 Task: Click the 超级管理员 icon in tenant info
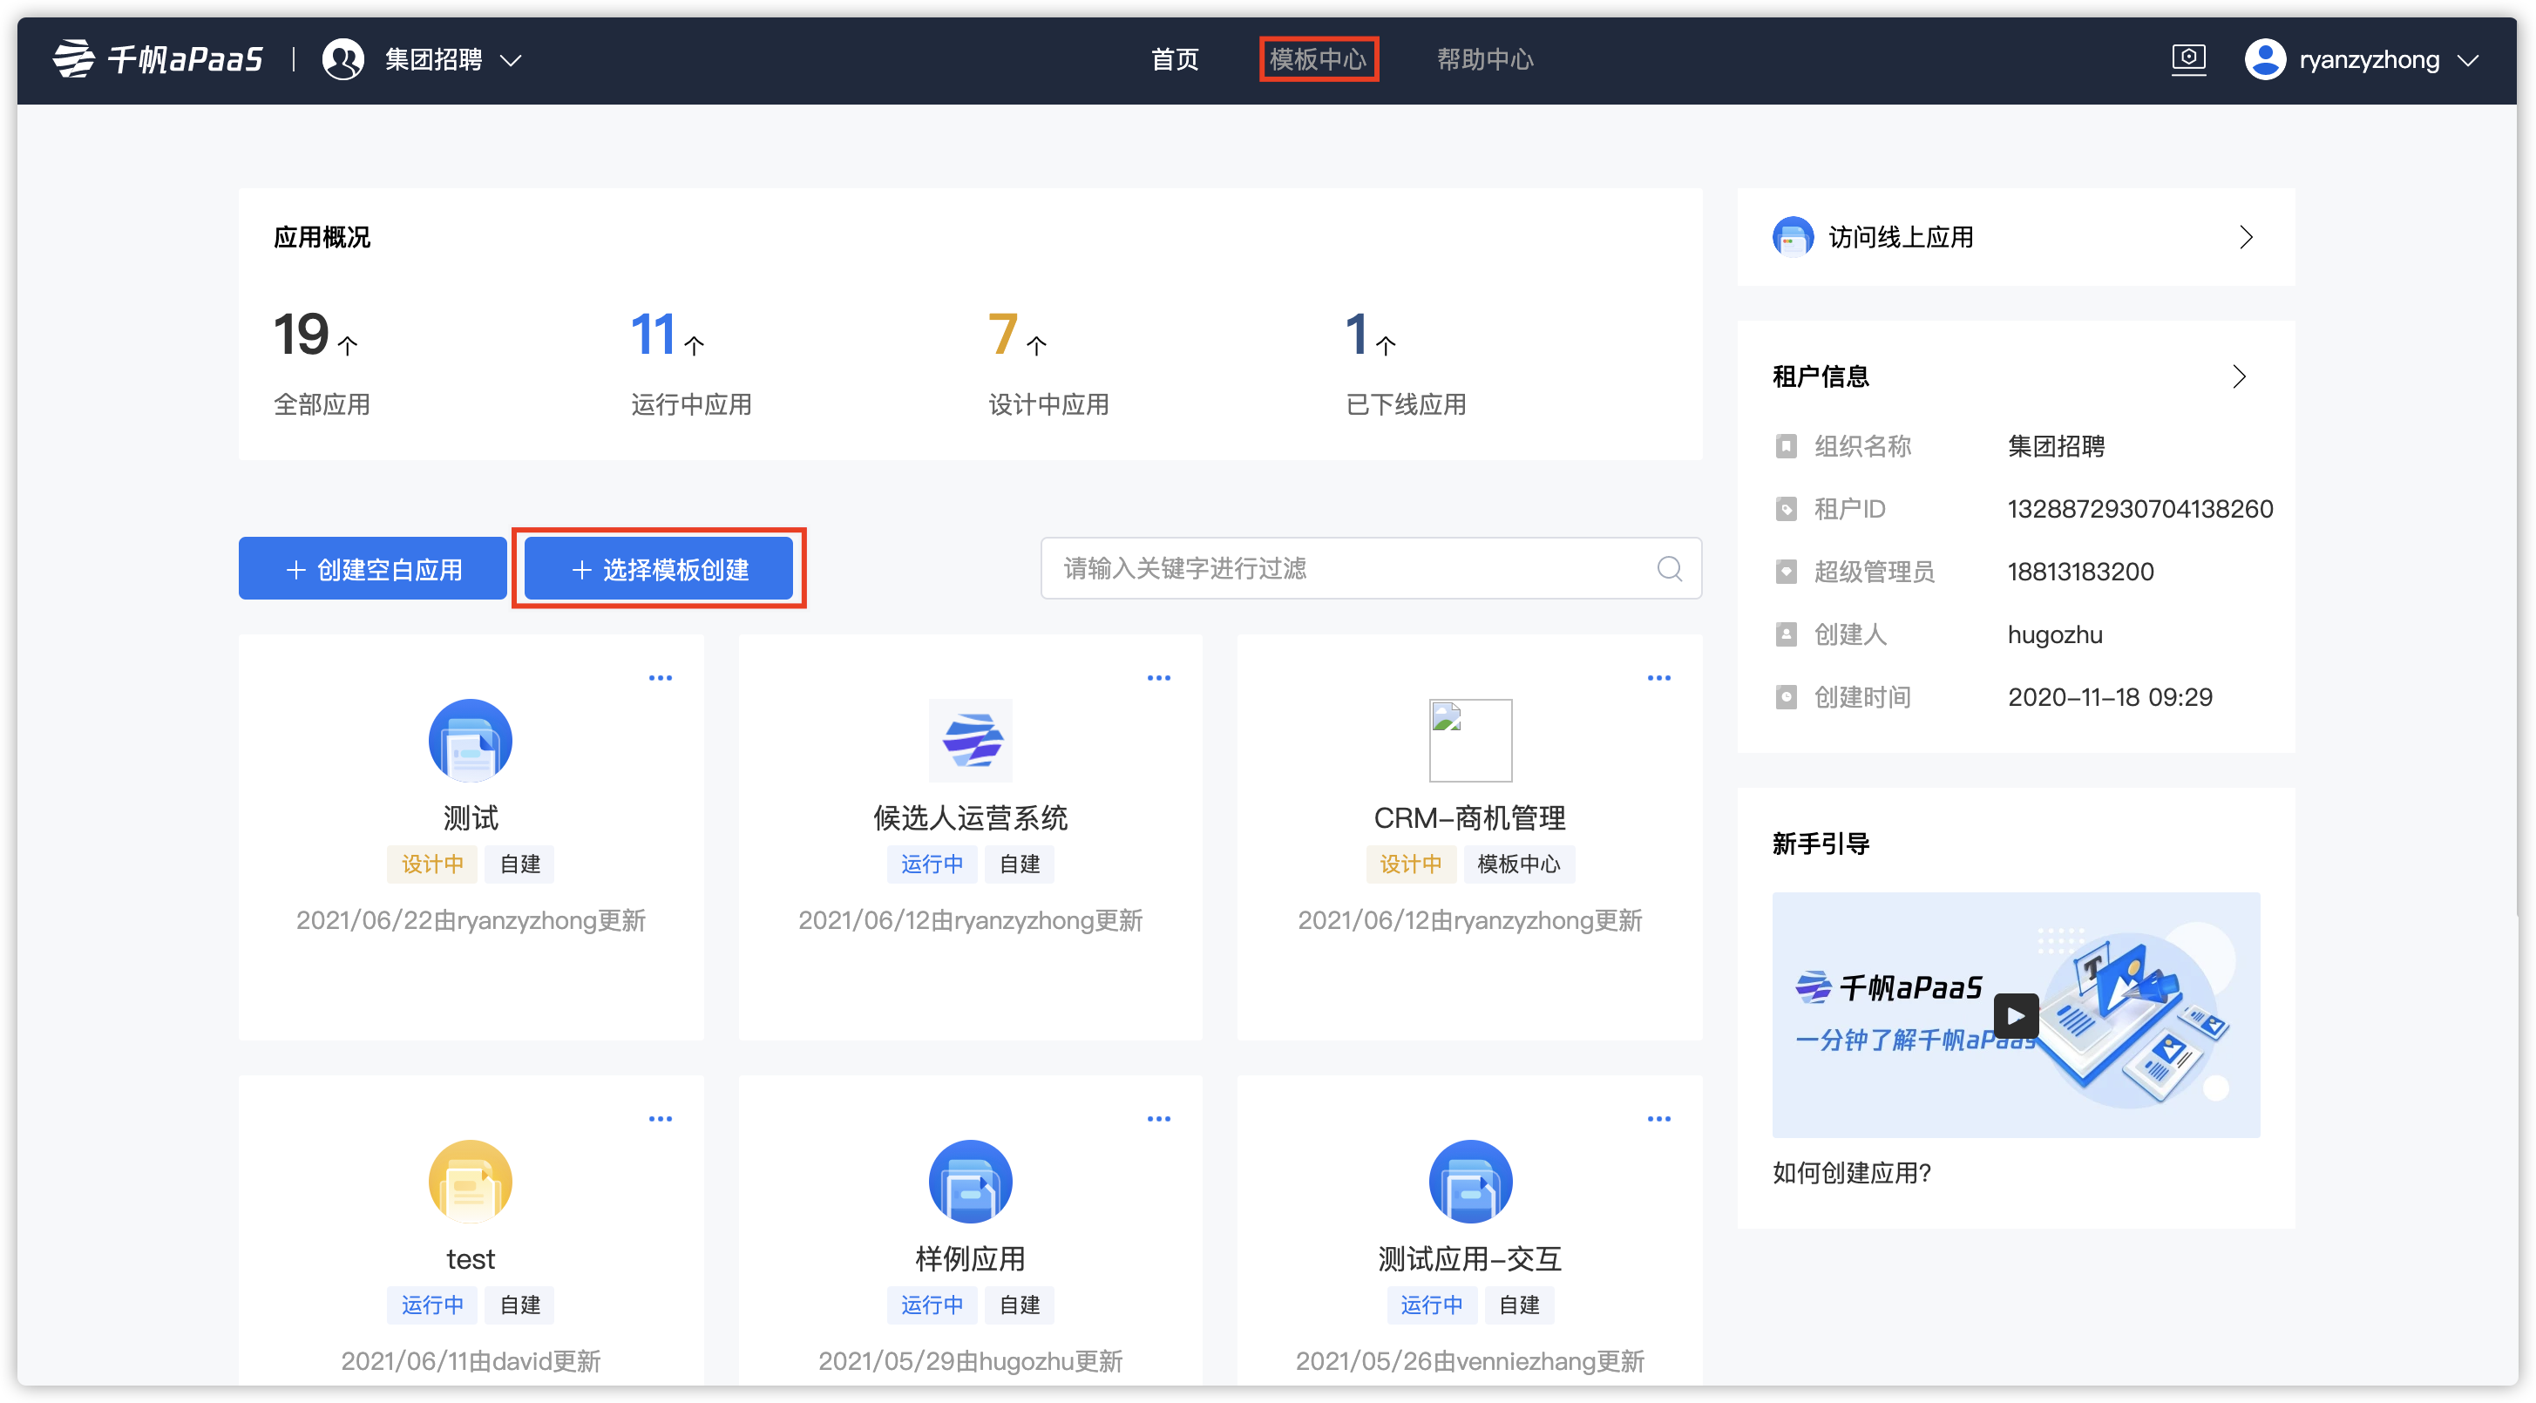click(1785, 572)
